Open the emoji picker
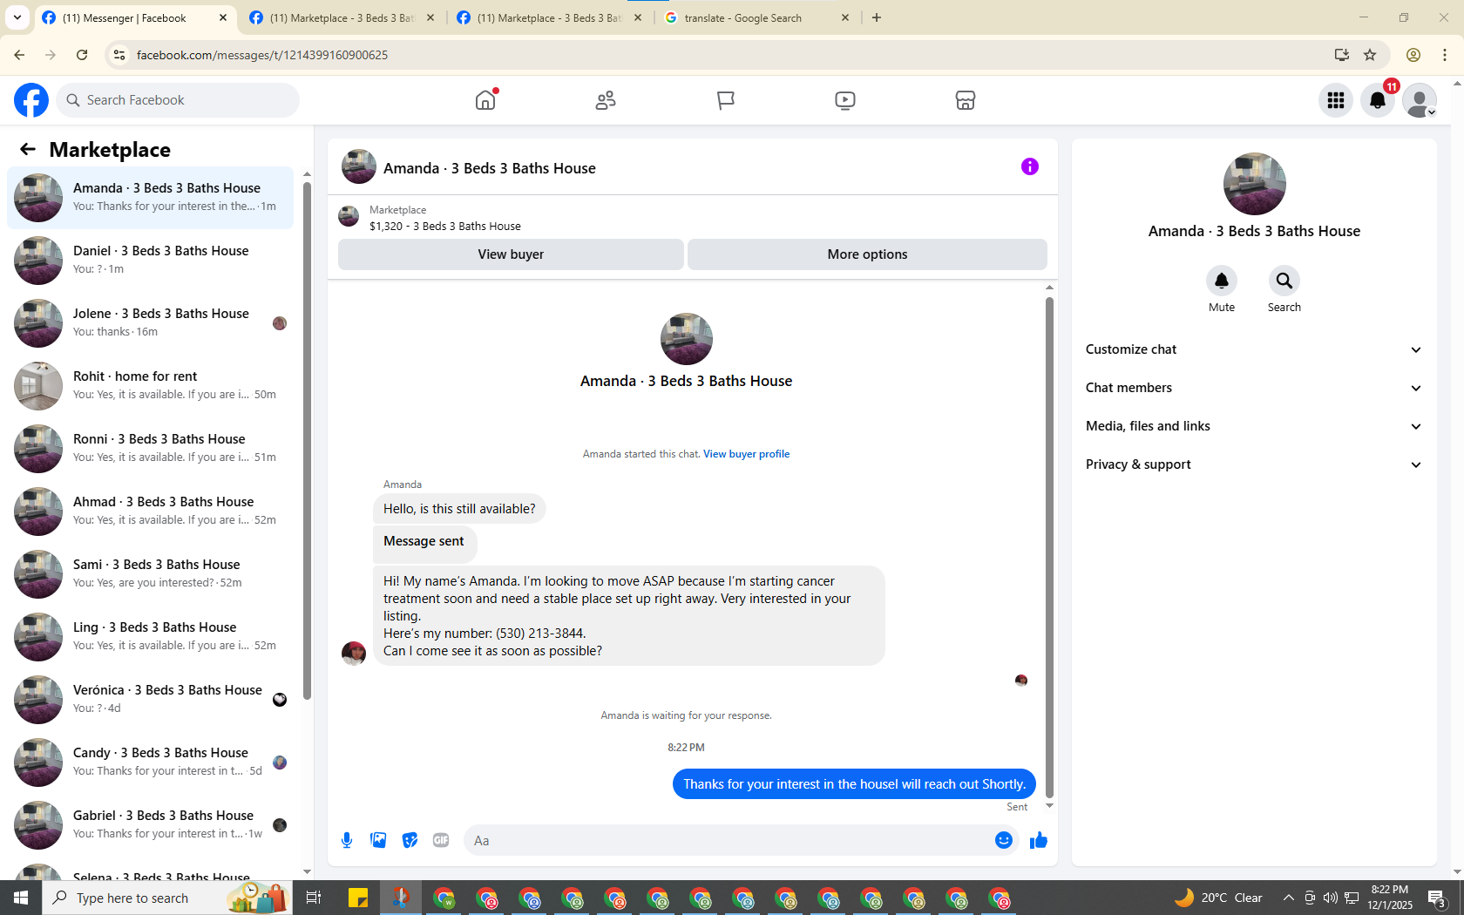The width and height of the screenshot is (1464, 915). [1004, 840]
